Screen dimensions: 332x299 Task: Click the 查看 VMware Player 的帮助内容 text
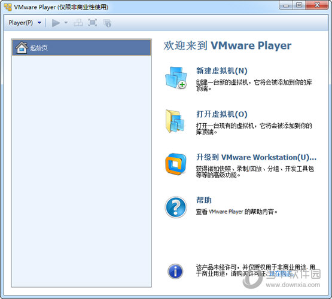pos(236,212)
